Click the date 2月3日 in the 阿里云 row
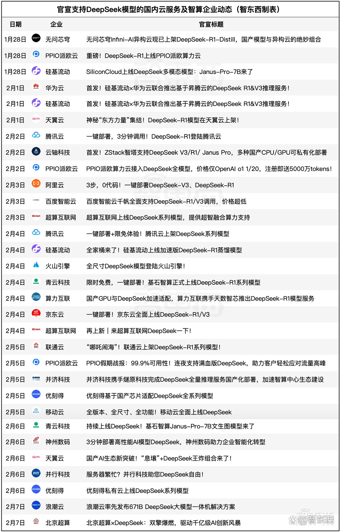This screenshot has height=532, width=341. coord(15,185)
